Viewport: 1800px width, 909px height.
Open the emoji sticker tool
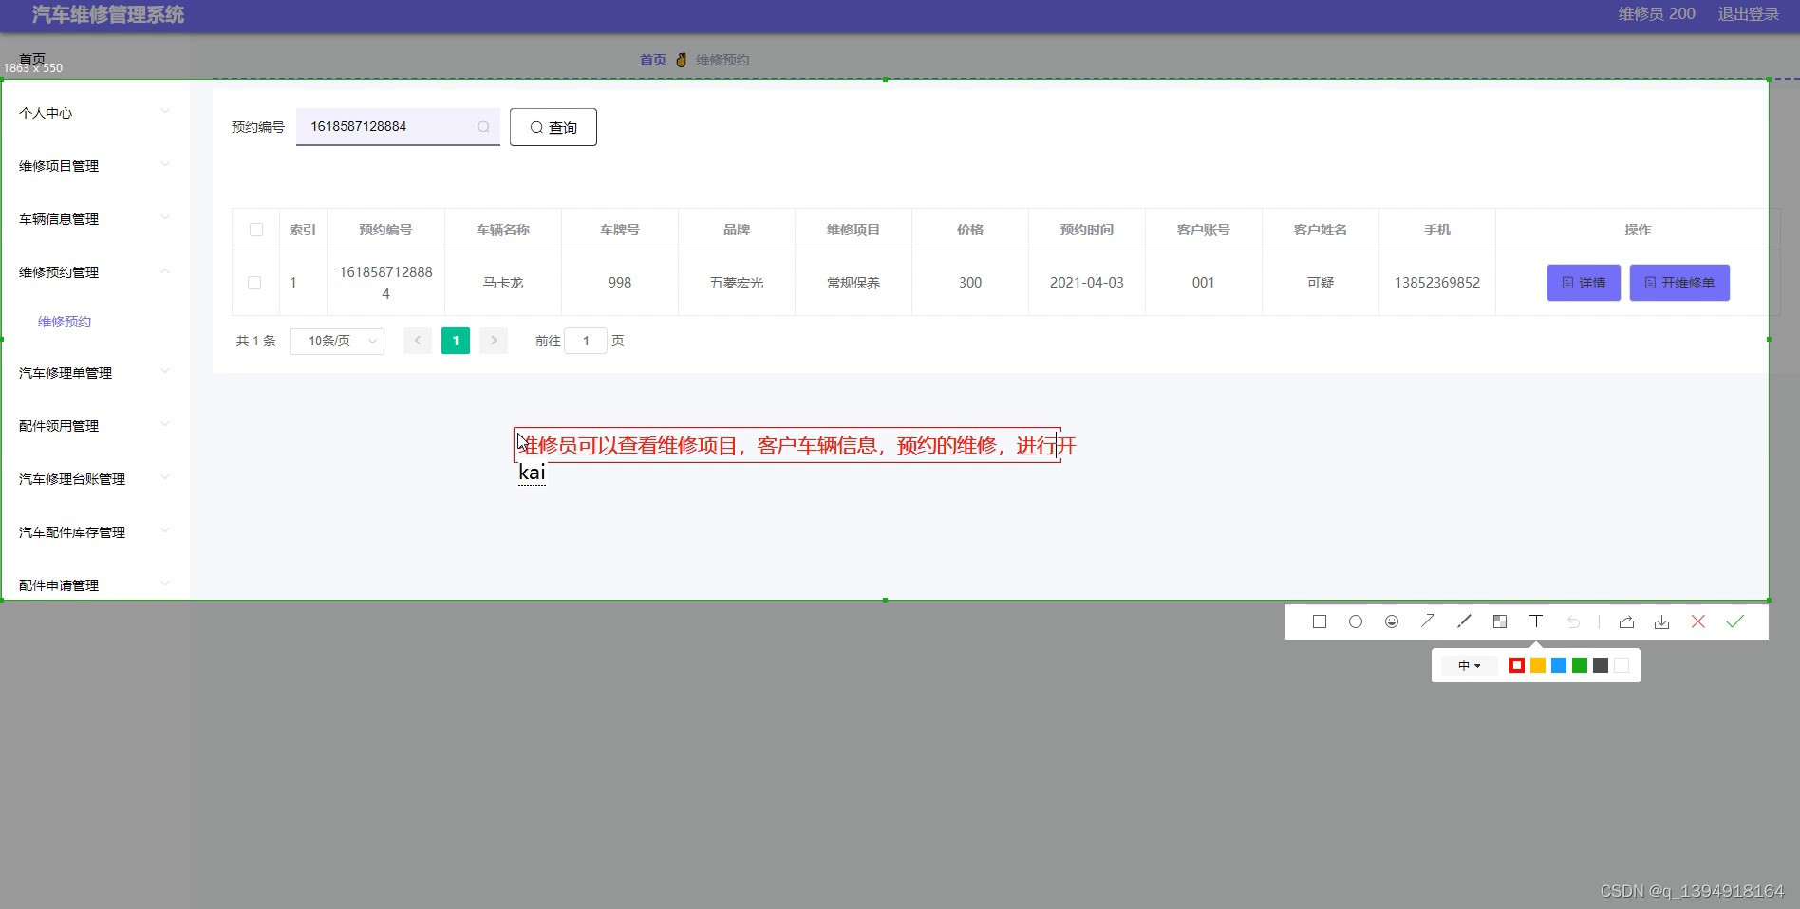click(x=1392, y=621)
